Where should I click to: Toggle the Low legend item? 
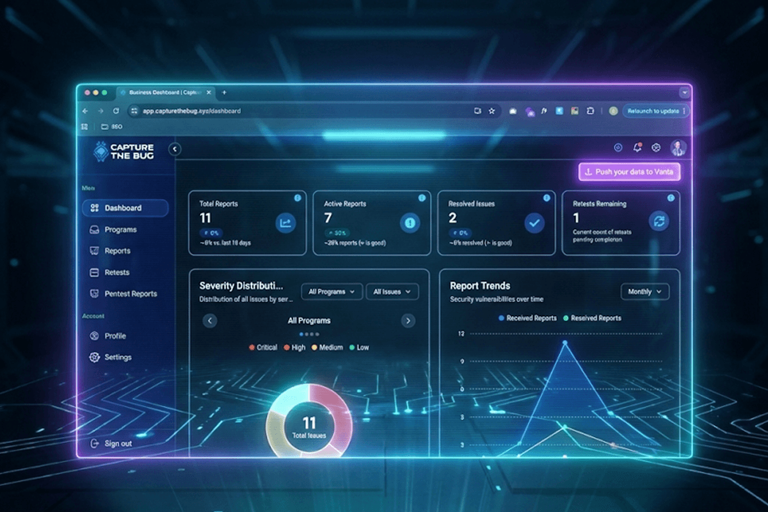tap(360, 348)
